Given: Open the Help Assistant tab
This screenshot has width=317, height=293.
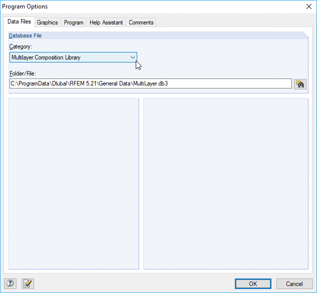Looking at the screenshot, I should 106,22.
